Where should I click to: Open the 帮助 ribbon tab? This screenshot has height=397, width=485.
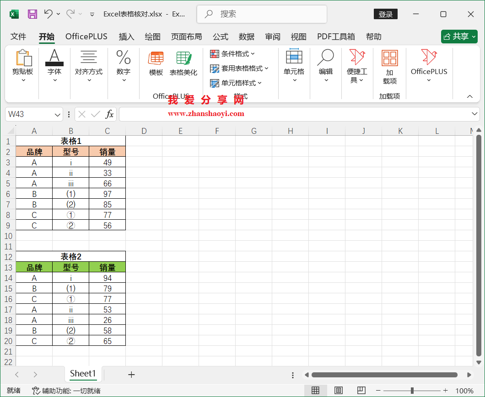click(x=374, y=37)
